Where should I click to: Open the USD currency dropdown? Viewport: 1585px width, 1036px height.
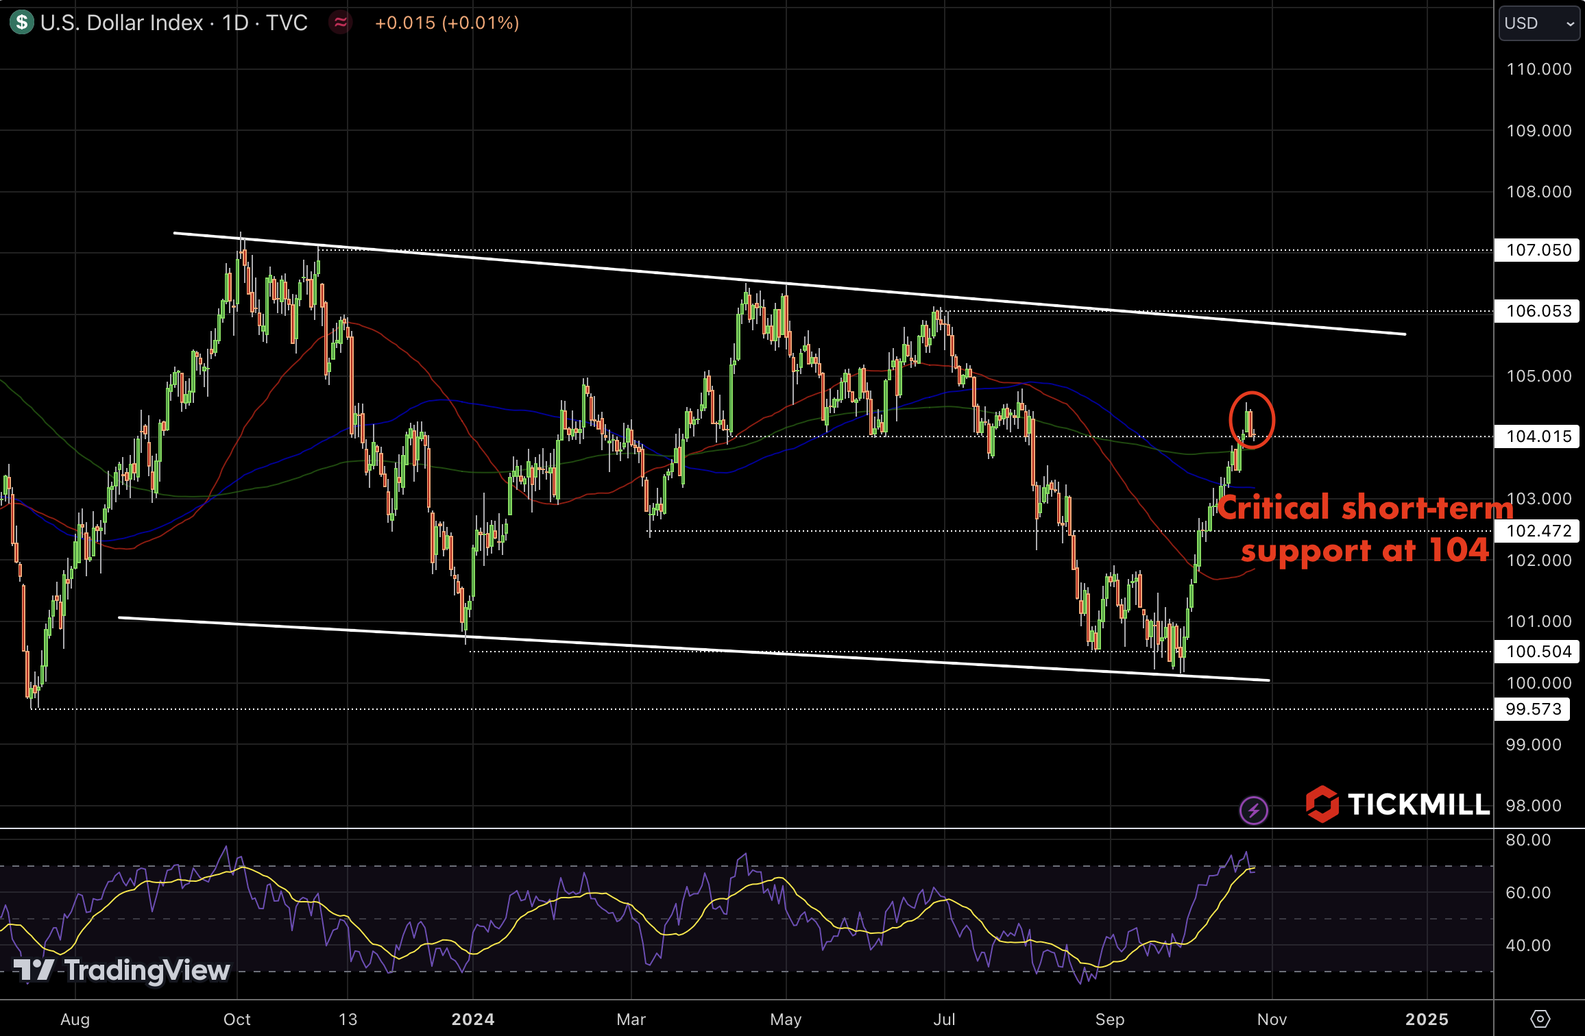tap(1539, 23)
